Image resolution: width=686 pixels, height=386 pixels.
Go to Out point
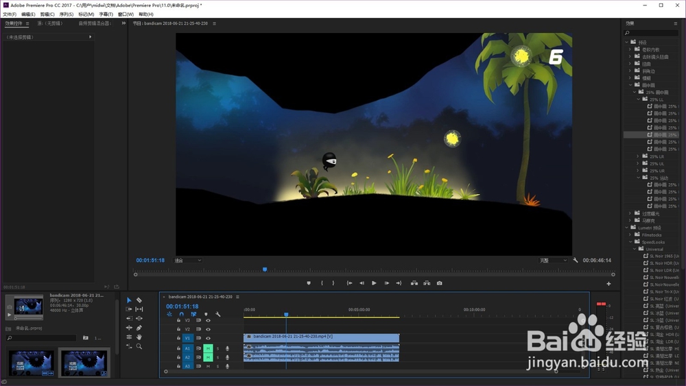(399, 283)
